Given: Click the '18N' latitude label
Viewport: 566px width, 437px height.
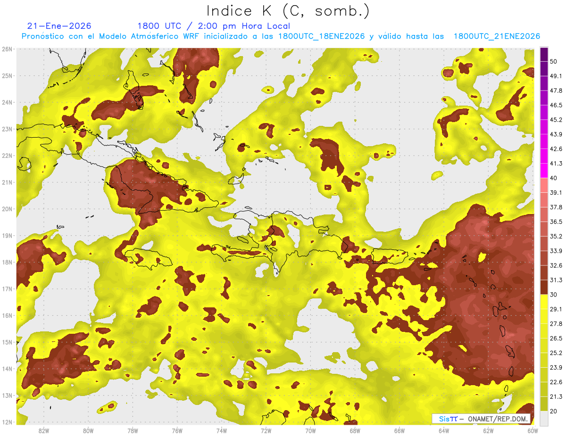Looking at the screenshot, I should [7, 262].
